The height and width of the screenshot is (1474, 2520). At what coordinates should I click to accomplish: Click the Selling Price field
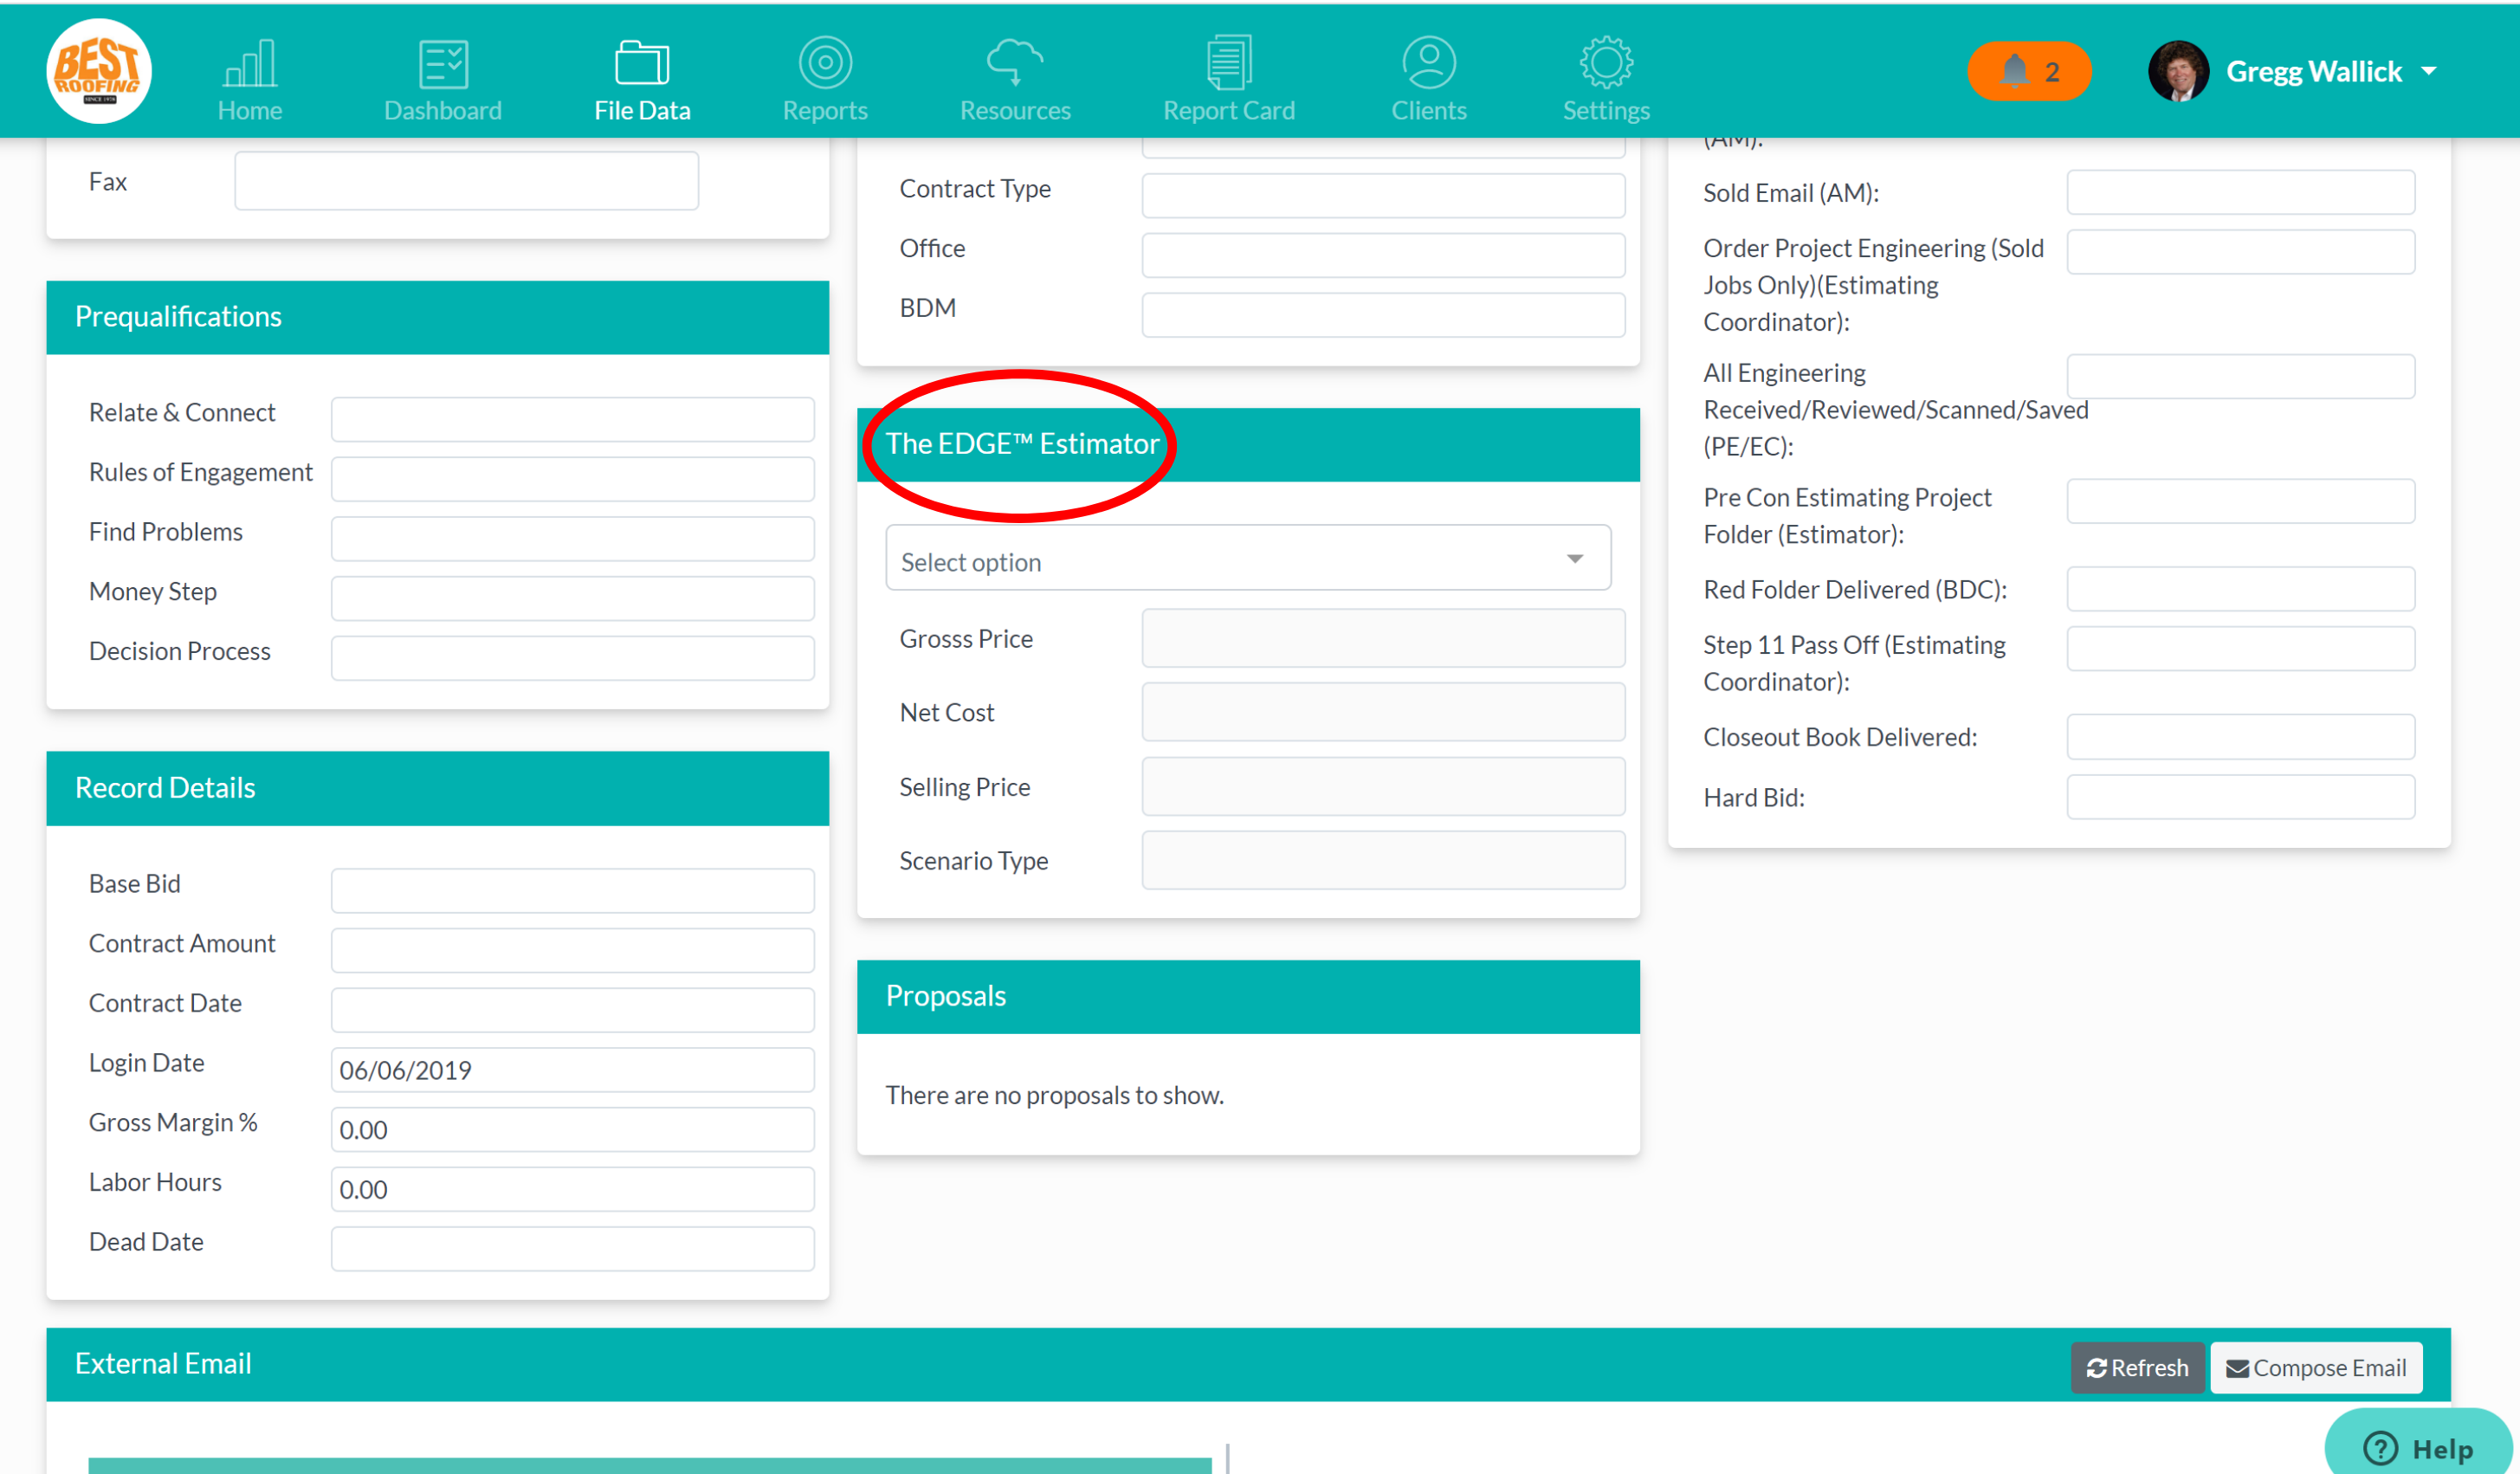(x=1383, y=787)
